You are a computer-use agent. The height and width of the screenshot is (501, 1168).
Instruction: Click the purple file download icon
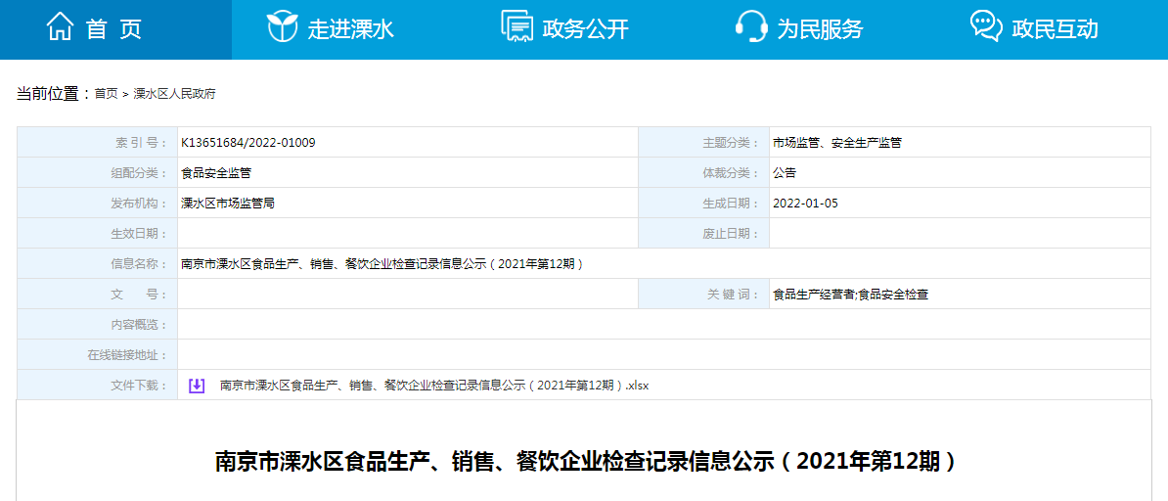click(x=197, y=386)
